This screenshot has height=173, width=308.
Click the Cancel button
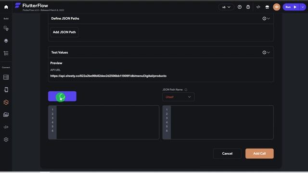(227, 153)
